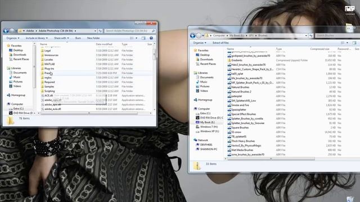This screenshot has width=360, height=202.
Task: Click horizontal scrollbar in Brushes file list
Action: (x=271, y=159)
